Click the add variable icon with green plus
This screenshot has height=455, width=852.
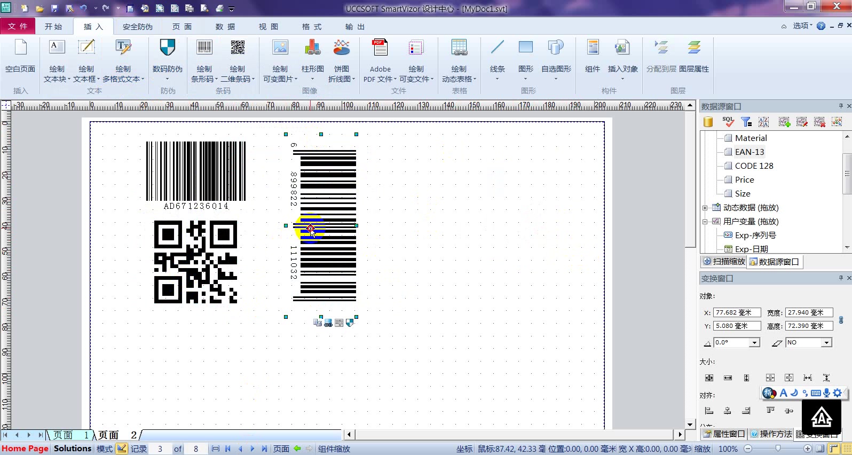(x=784, y=122)
